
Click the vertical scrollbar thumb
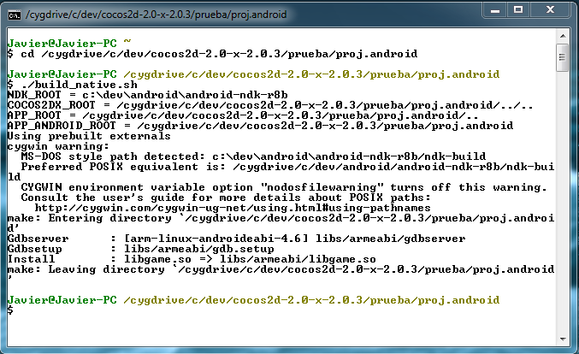563,57
